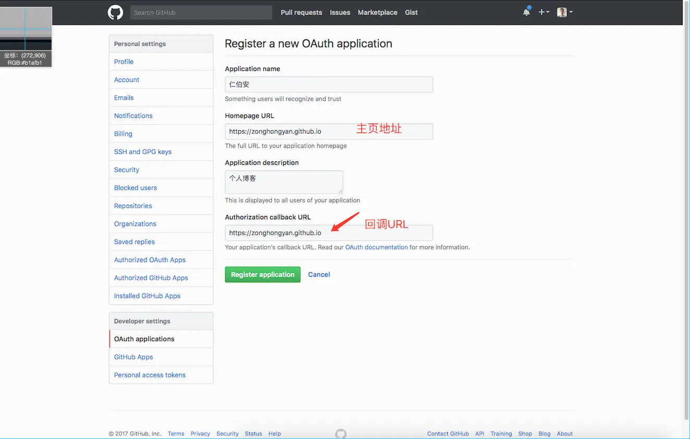Open Terms link in footer
The image size is (690, 439).
[x=176, y=434]
